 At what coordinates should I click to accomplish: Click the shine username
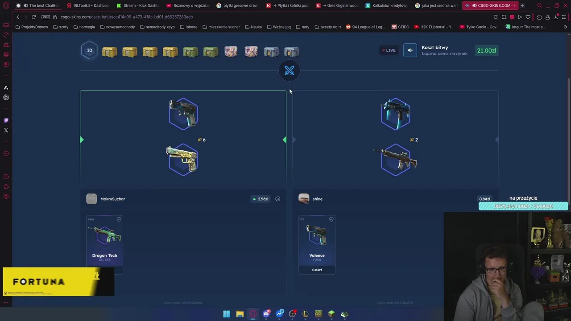[x=318, y=199]
